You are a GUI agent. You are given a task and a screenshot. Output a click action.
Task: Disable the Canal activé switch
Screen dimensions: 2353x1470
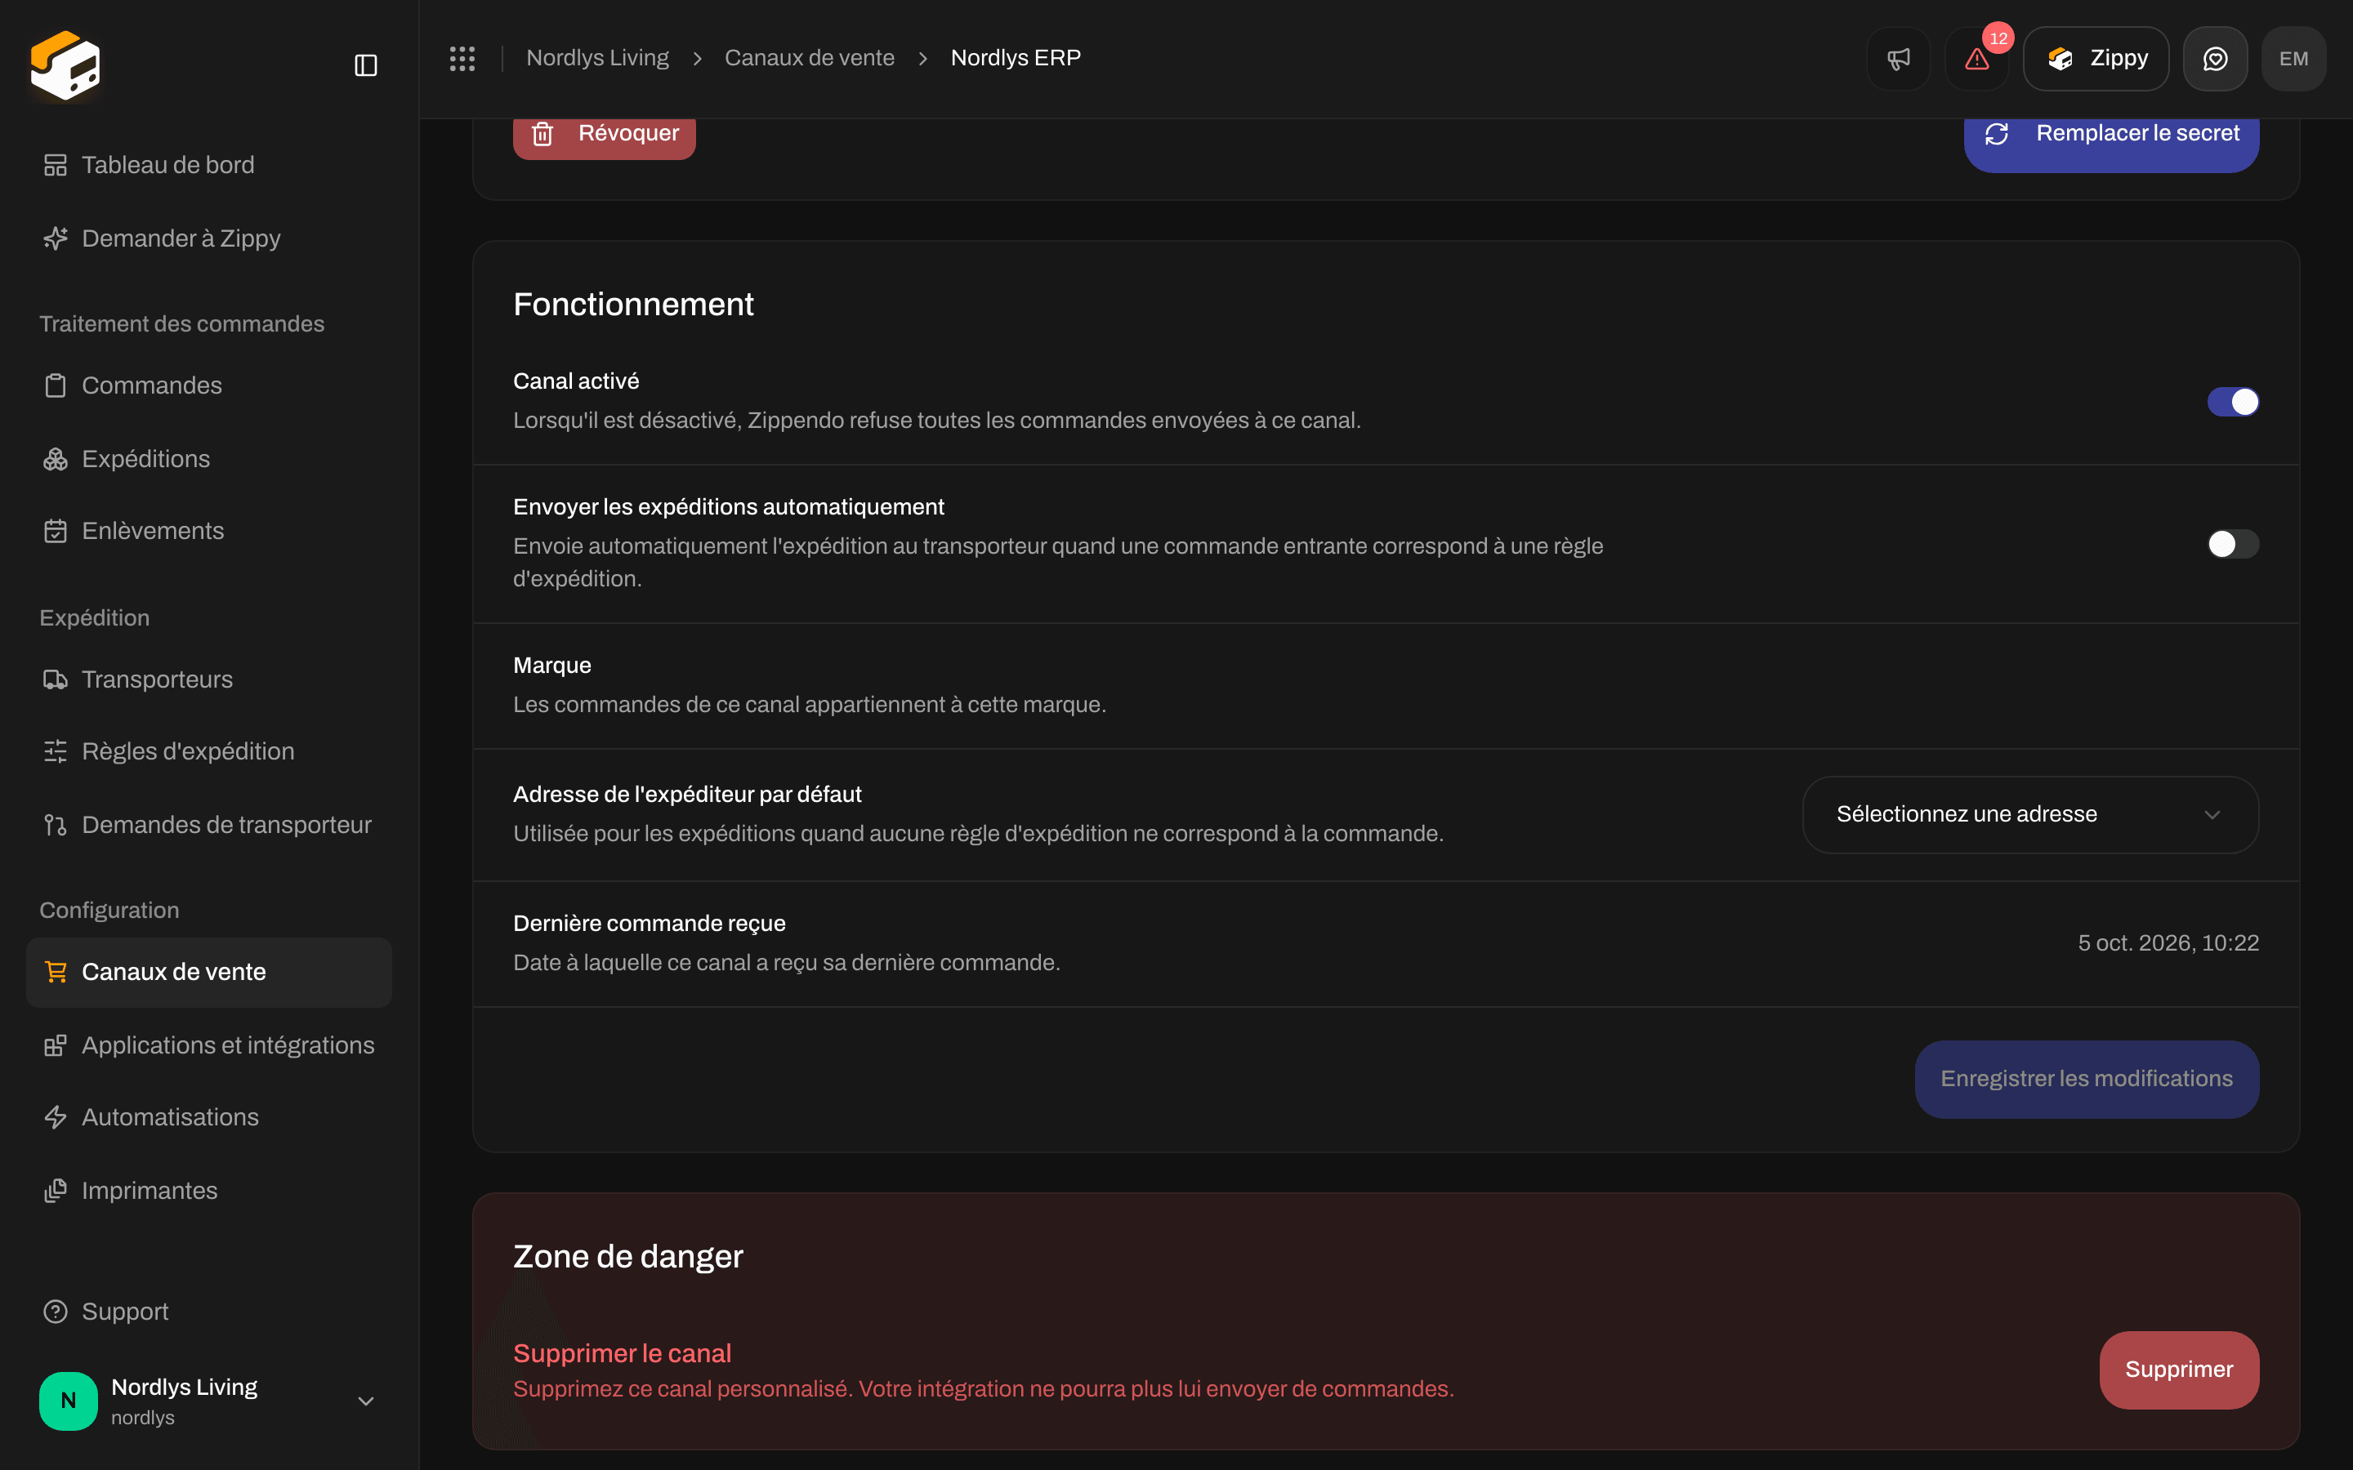tap(2232, 402)
